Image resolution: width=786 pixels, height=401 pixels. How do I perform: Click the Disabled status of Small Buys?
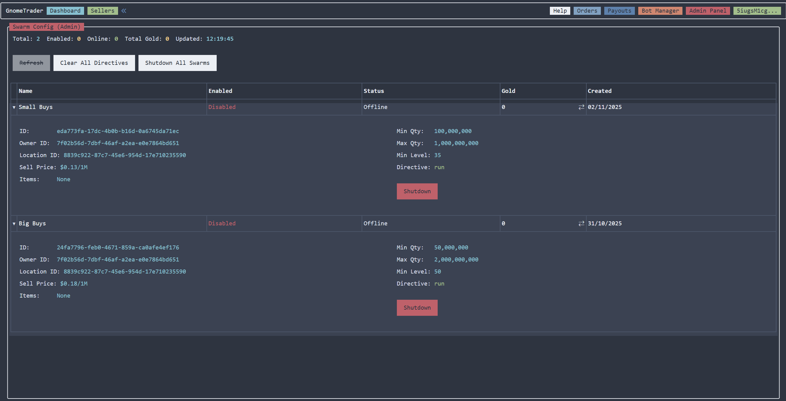click(222, 107)
